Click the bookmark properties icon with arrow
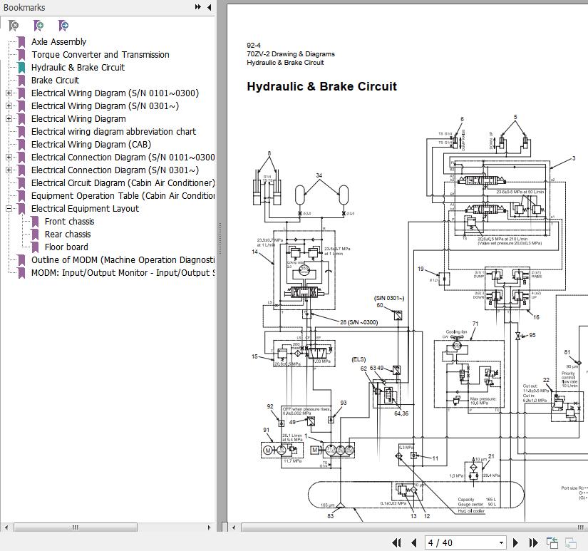This screenshot has width=588, height=551. pos(63,26)
